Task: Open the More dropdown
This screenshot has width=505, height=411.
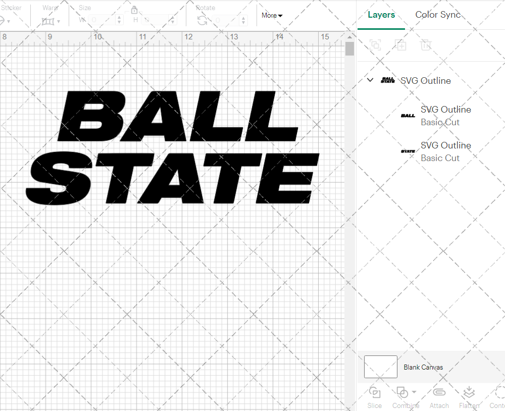Action: pyautogui.click(x=271, y=16)
